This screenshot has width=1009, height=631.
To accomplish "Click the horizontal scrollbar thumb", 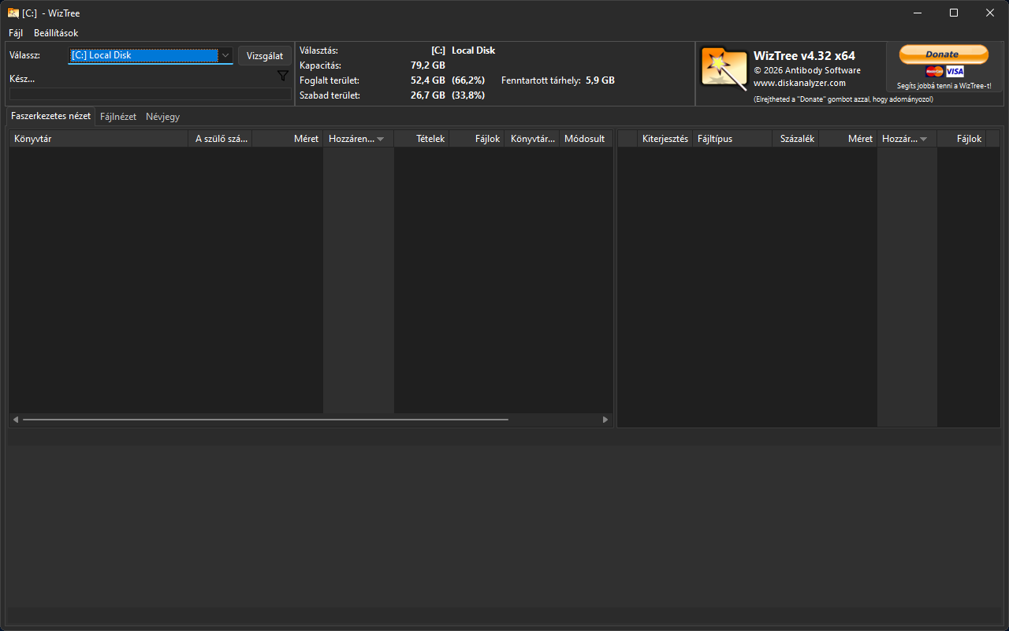I will [x=266, y=420].
